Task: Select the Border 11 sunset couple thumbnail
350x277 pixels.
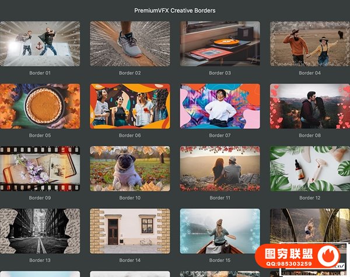Action: point(220,169)
